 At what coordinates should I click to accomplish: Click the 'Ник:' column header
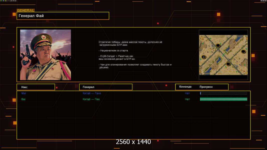[x=36, y=87]
